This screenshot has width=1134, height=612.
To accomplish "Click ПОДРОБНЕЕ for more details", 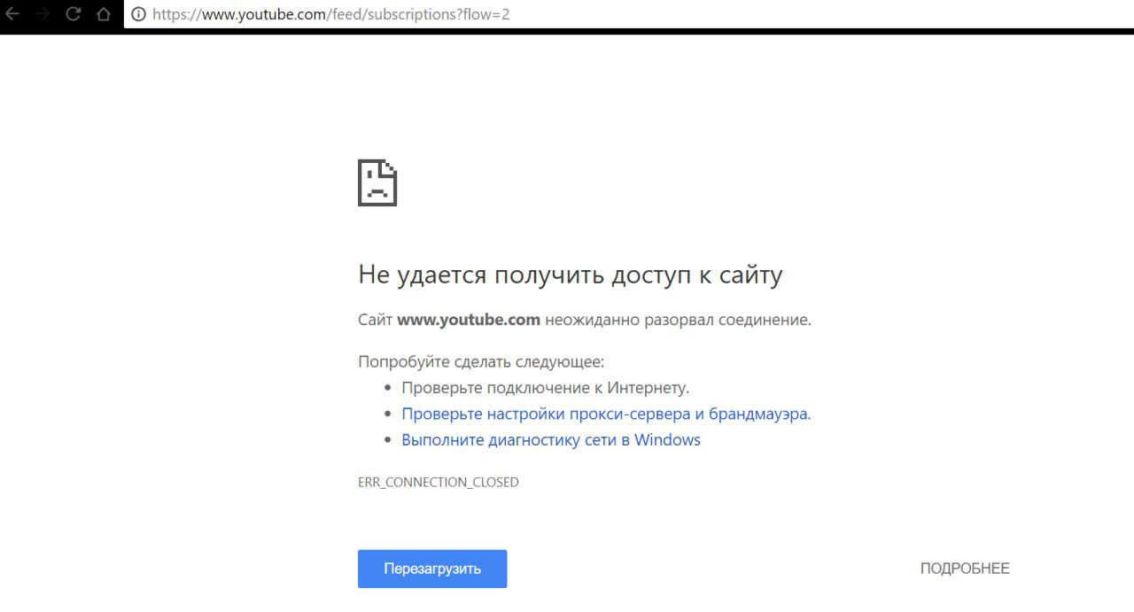I will pyautogui.click(x=965, y=569).
